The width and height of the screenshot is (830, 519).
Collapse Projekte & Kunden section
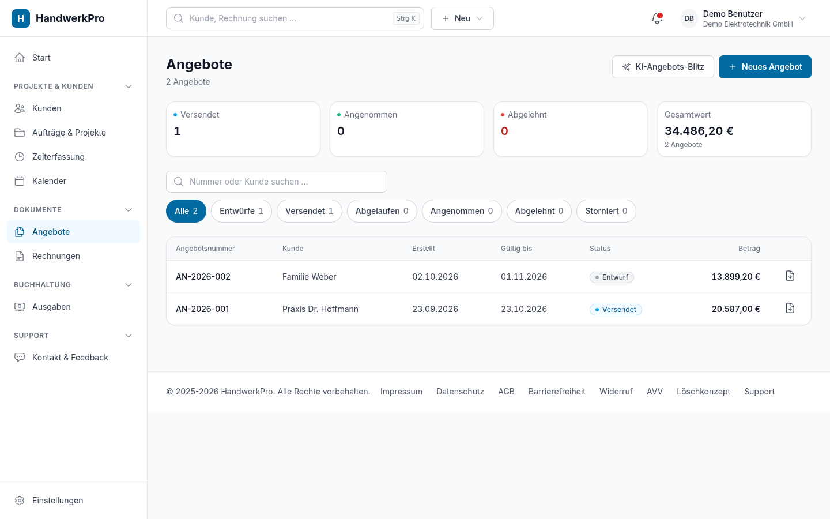(129, 86)
